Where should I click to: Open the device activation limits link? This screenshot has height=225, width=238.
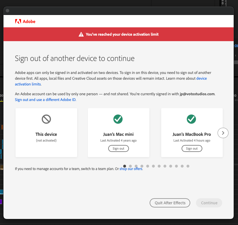pos(201,78)
